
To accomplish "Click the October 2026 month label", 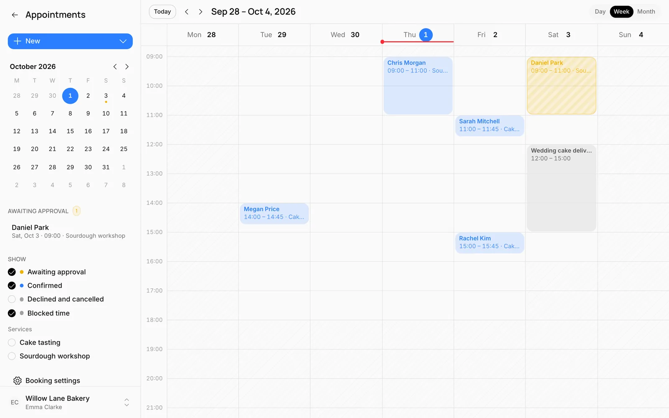I will tap(33, 66).
